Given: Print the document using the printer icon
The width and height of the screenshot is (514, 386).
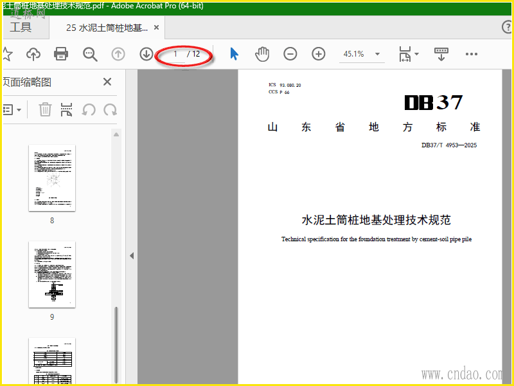Looking at the screenshot, I should point(61,54).
